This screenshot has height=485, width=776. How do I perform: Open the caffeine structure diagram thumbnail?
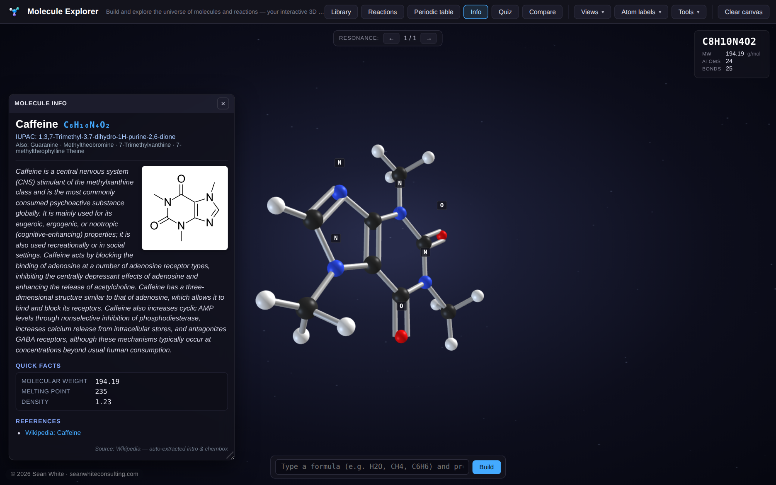click(x=185, y=208)
